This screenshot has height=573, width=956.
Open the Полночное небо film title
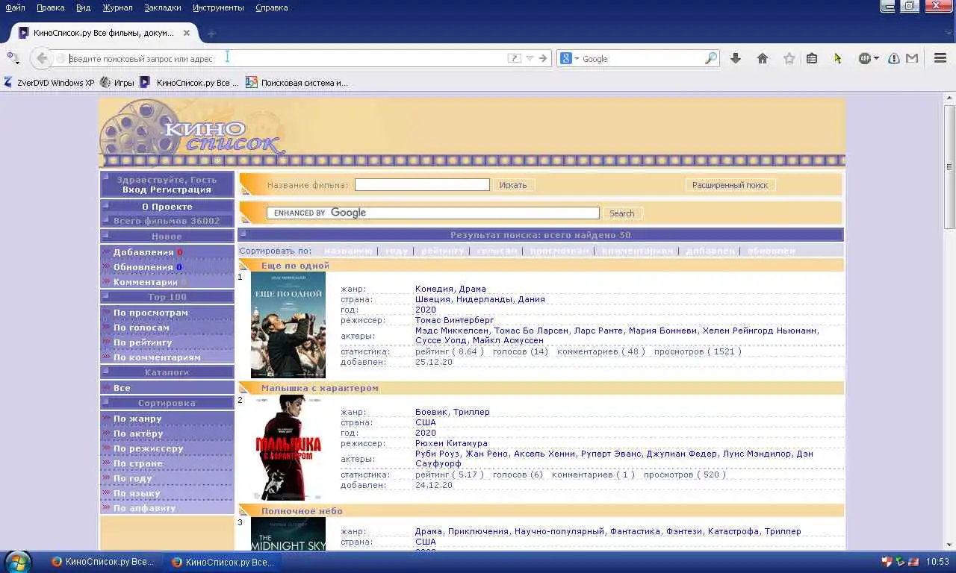click(x=302, y=511)
